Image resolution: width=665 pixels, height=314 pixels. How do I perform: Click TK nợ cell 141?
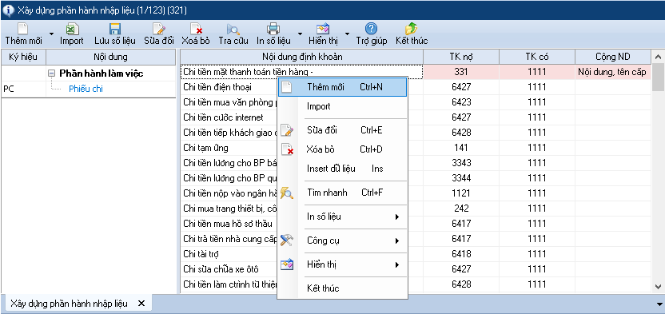point(461,148)
